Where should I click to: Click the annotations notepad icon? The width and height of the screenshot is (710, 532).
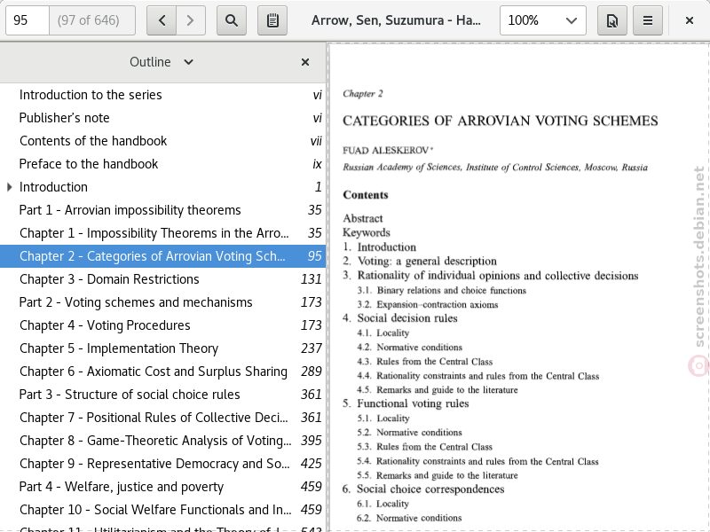[x=272, y=20]
